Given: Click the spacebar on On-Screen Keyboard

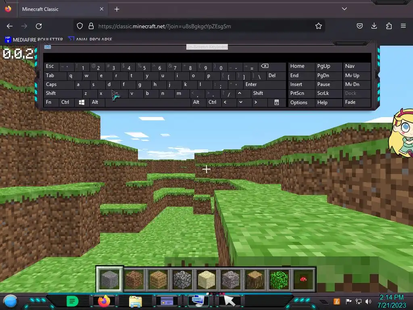Looking at the screenshot, I should click(148, 102).
